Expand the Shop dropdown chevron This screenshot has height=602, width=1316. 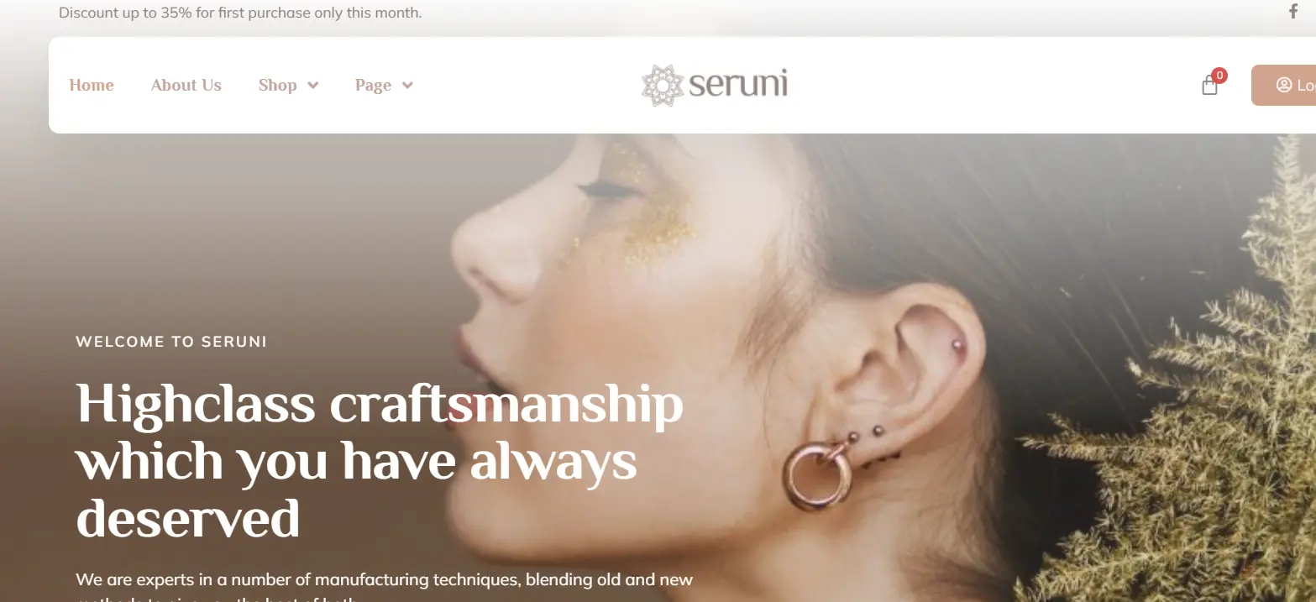(313, 86)
